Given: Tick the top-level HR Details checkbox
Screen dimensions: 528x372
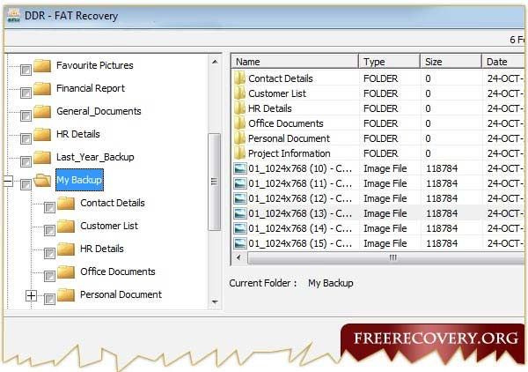Looking at the screenshot, I should pos(26,139).
